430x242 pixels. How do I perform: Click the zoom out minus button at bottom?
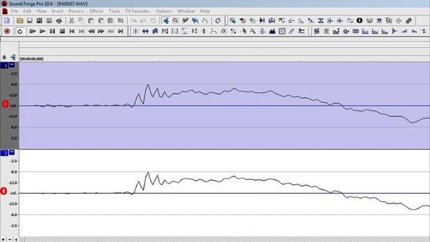pos(9,239)
